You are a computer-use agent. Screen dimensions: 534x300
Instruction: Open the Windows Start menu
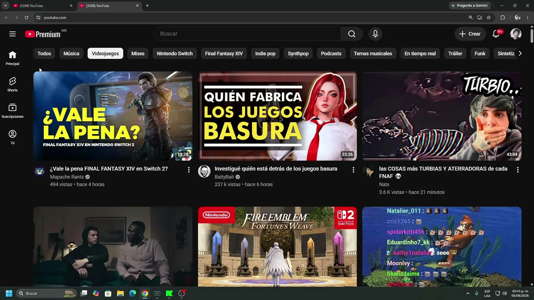(9, 293)
